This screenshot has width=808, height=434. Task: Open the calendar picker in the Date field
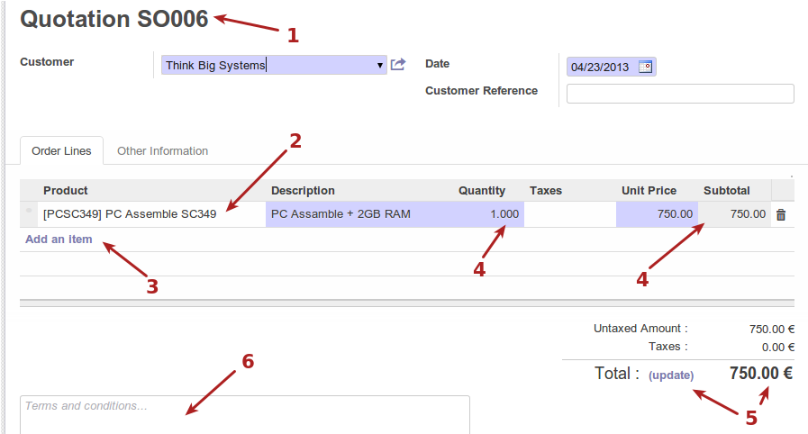pos(645,67)
